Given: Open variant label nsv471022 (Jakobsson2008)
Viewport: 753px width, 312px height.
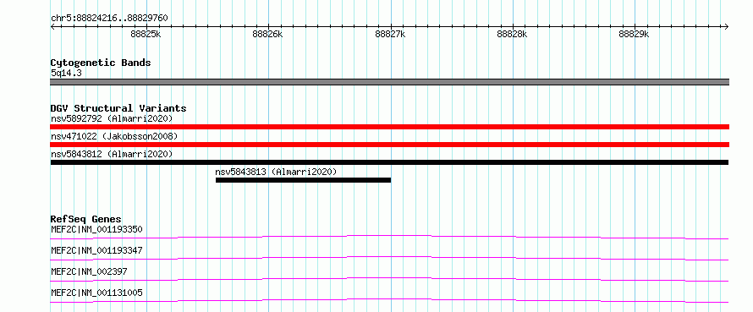Looking at the screenshot, I should (114, 136).
